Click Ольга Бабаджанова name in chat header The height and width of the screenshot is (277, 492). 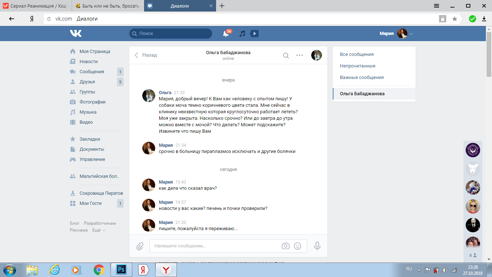point(228,53)
